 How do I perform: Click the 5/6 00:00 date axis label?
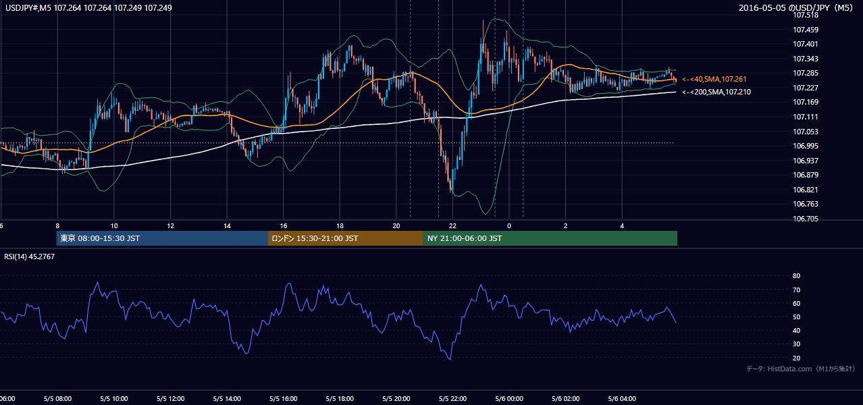click(x=509, y=398)
